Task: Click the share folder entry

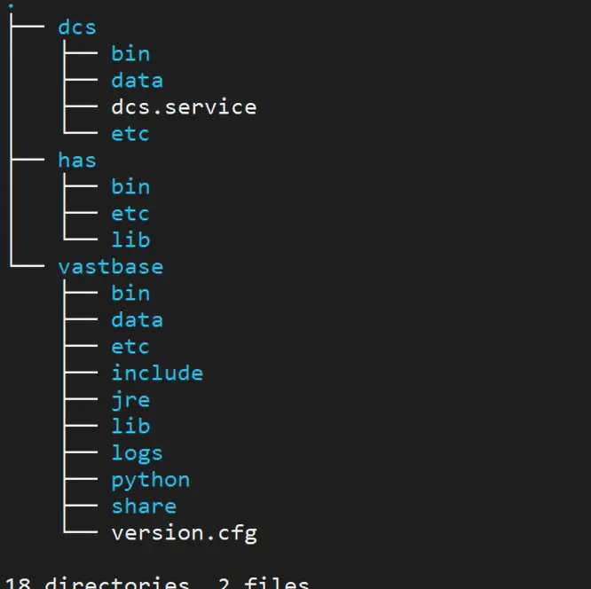Action: point(144,506)
